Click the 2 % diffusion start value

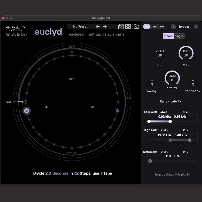coord(169,156)
